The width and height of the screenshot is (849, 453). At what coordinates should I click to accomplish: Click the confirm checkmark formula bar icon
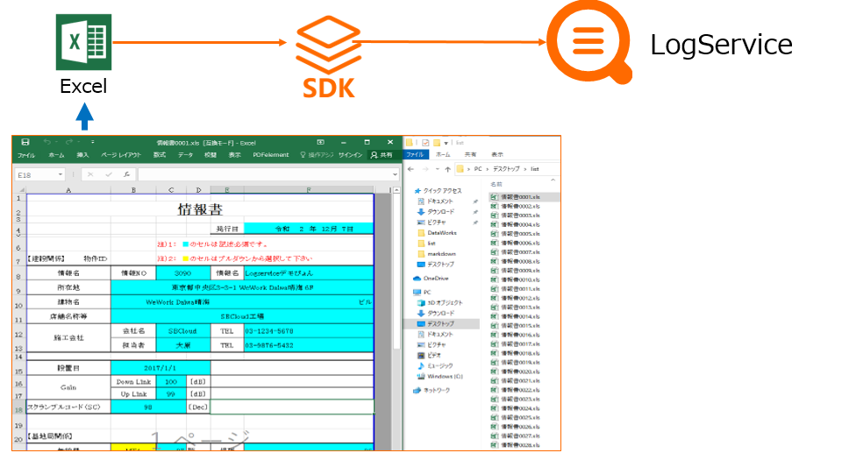108,175
